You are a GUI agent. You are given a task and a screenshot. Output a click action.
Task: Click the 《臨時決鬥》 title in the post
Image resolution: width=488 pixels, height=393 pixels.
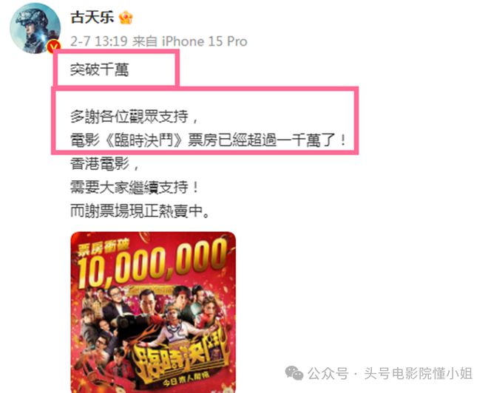tap(143, 140)
